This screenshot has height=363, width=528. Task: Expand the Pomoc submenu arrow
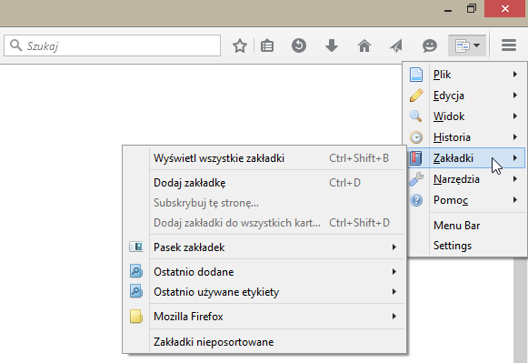[x=515, y=200]
